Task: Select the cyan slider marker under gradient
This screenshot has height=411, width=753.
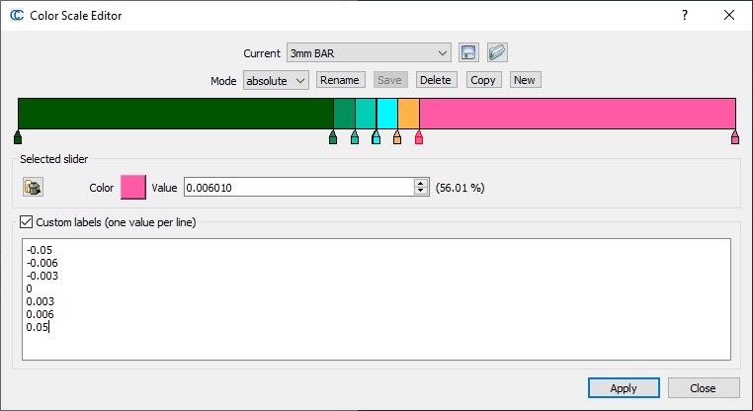Action: (376, 138)
